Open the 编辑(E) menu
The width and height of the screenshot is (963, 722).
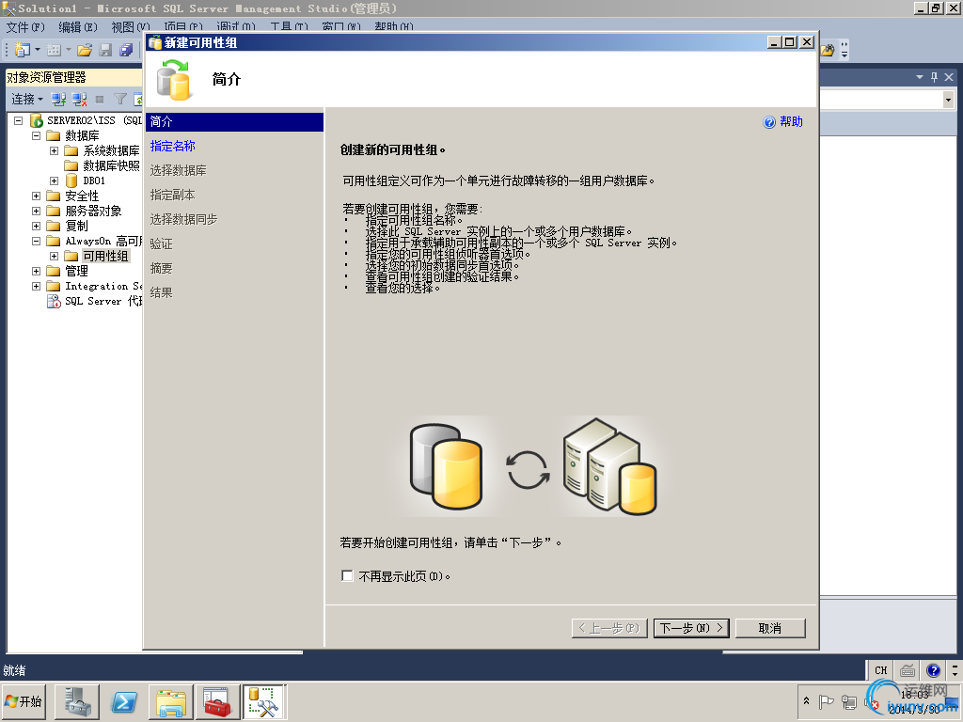[78, 27]
